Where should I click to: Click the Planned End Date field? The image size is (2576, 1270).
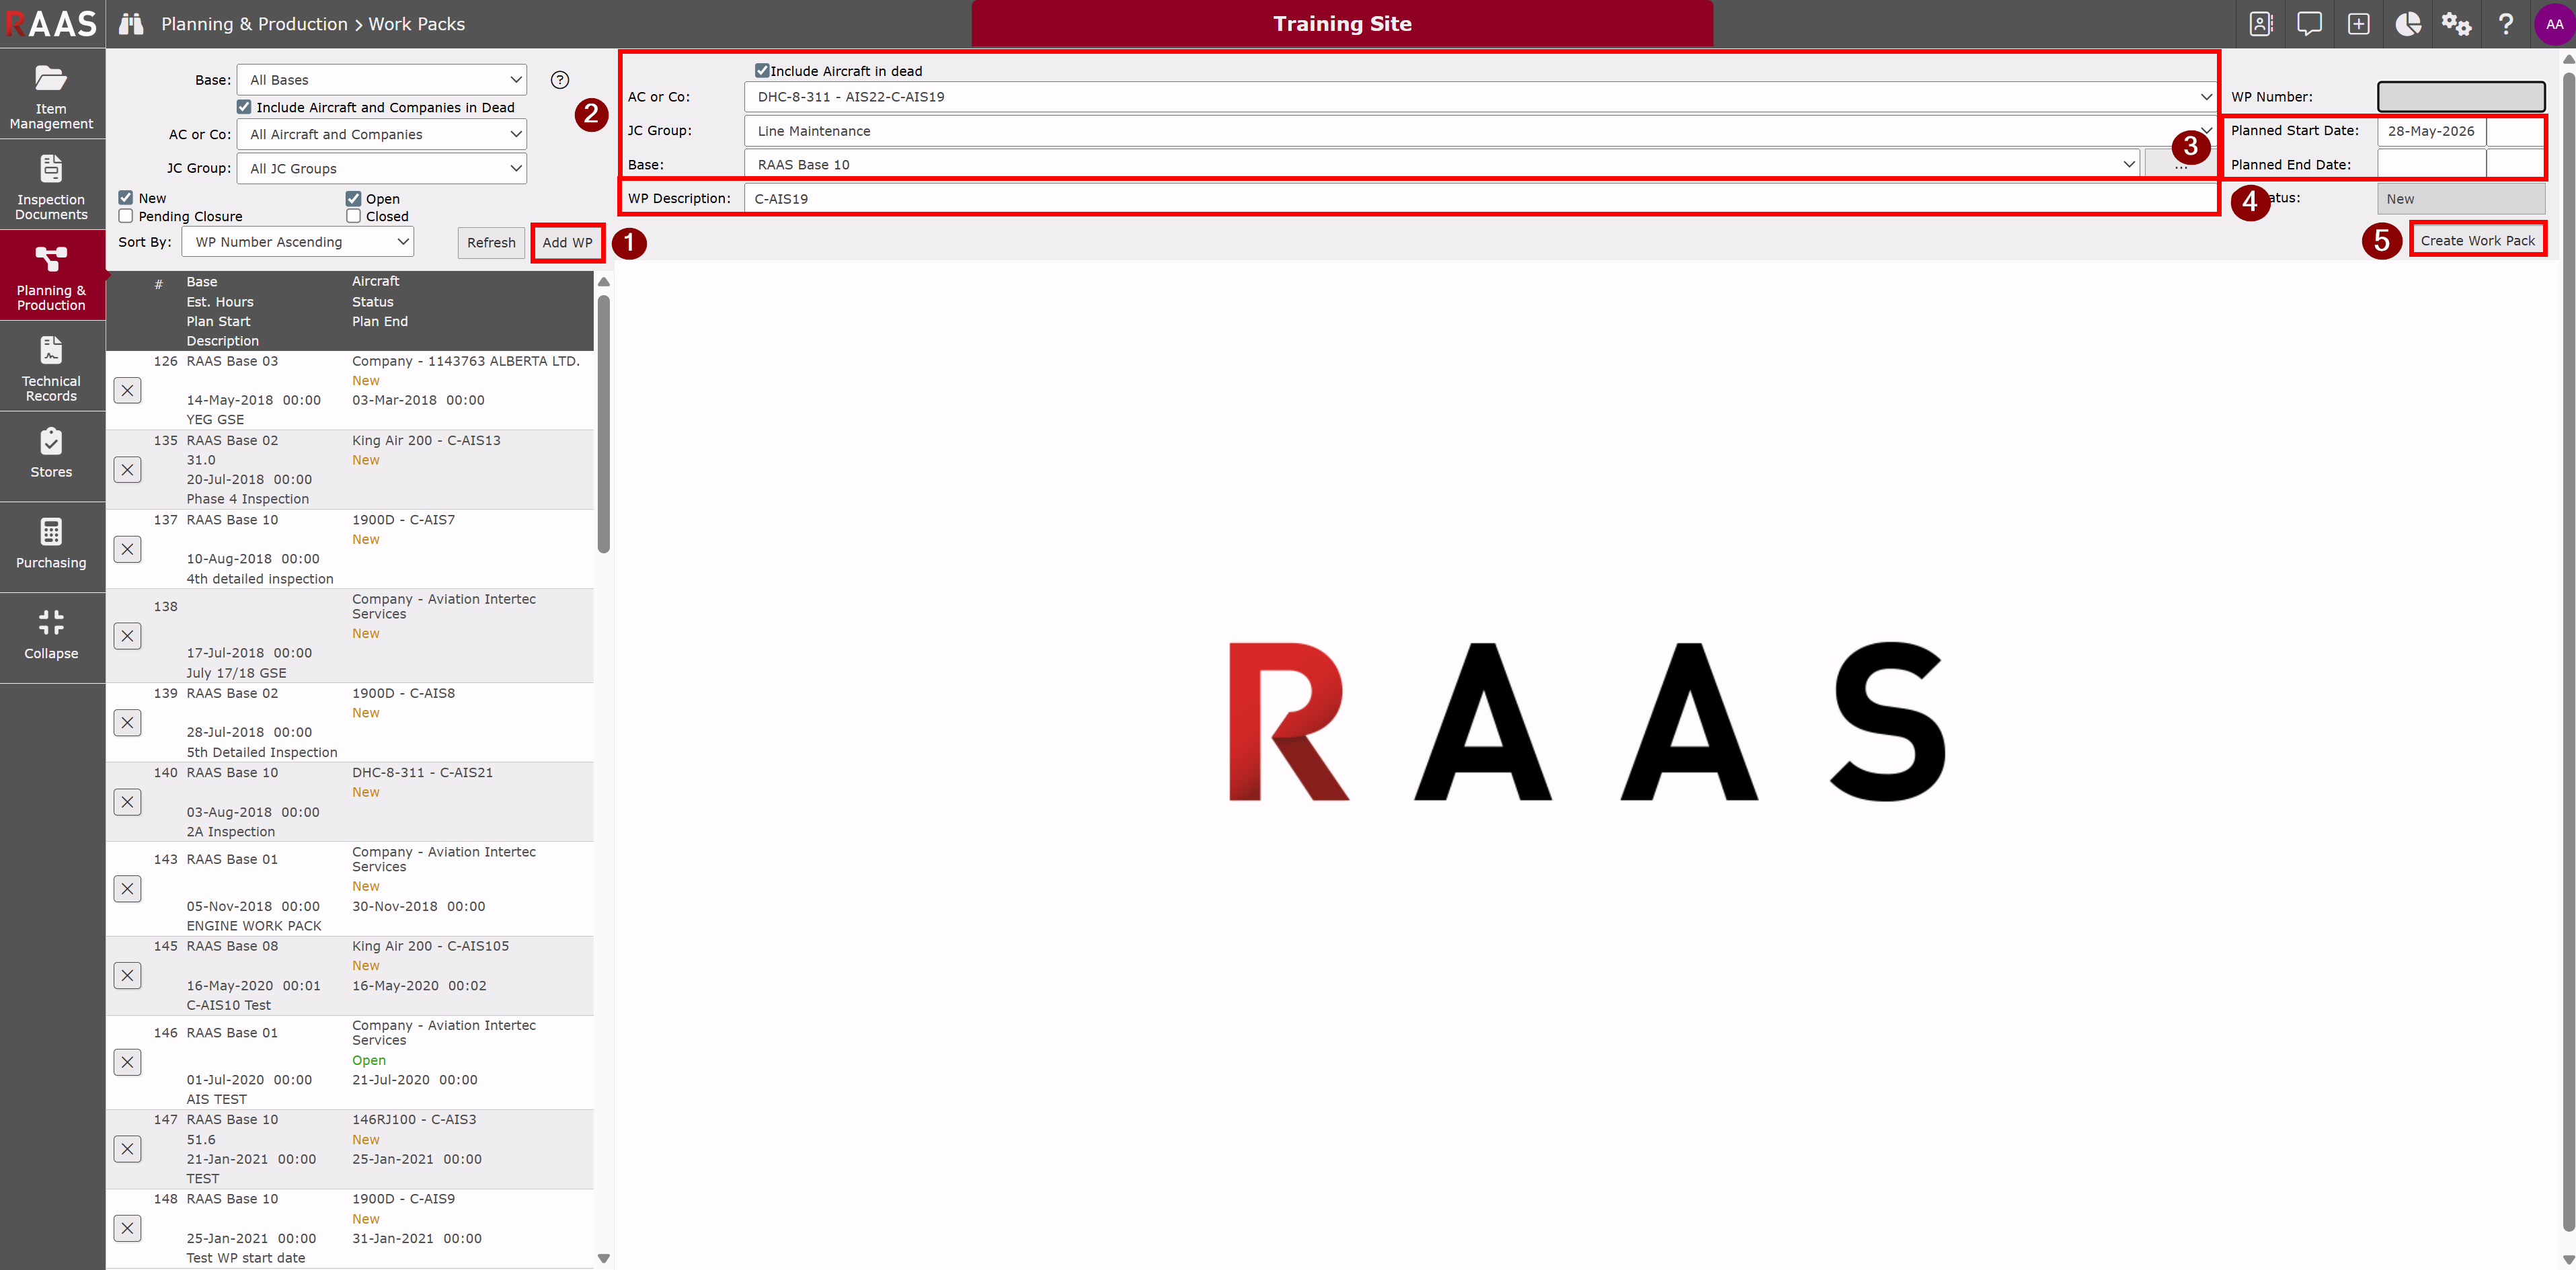(2431, 165)
